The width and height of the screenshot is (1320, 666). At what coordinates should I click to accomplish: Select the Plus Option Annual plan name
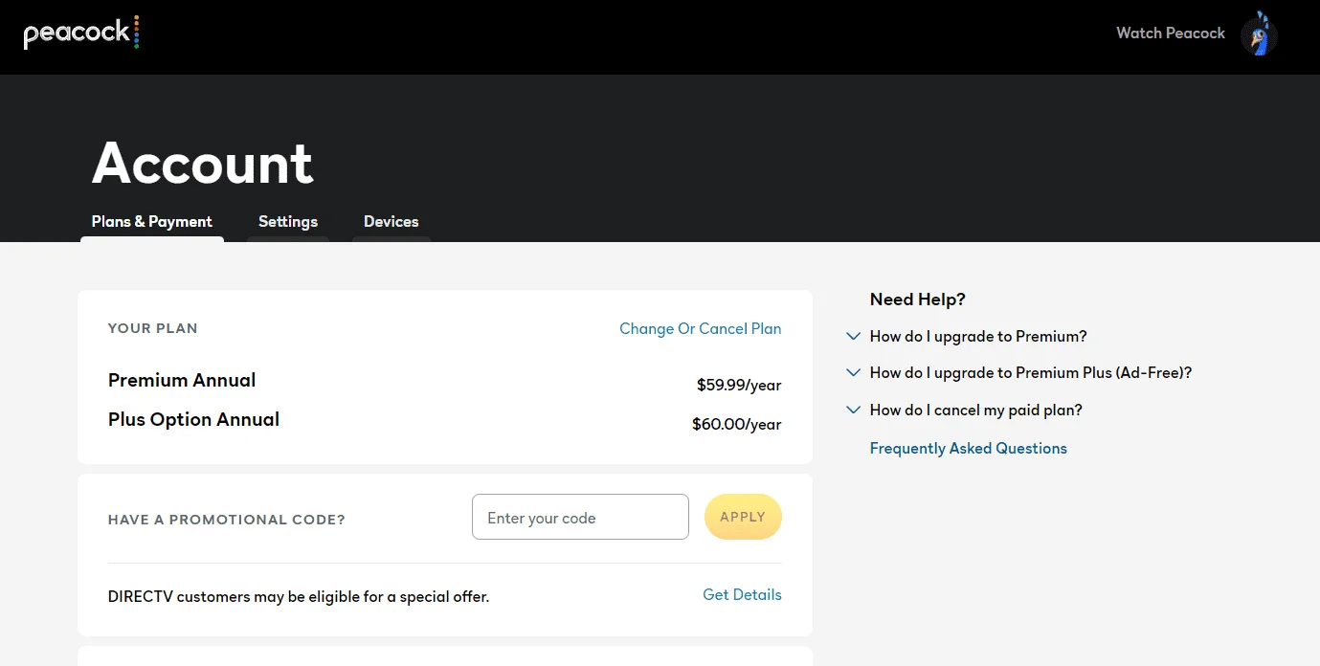click(193, 420)
